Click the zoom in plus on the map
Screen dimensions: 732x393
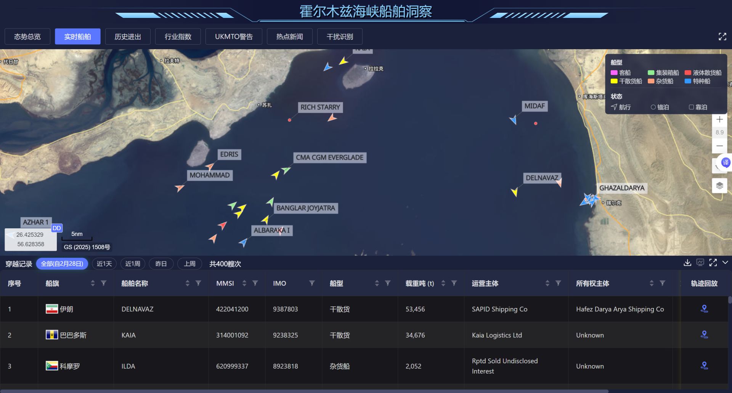(x=720, y=119)
